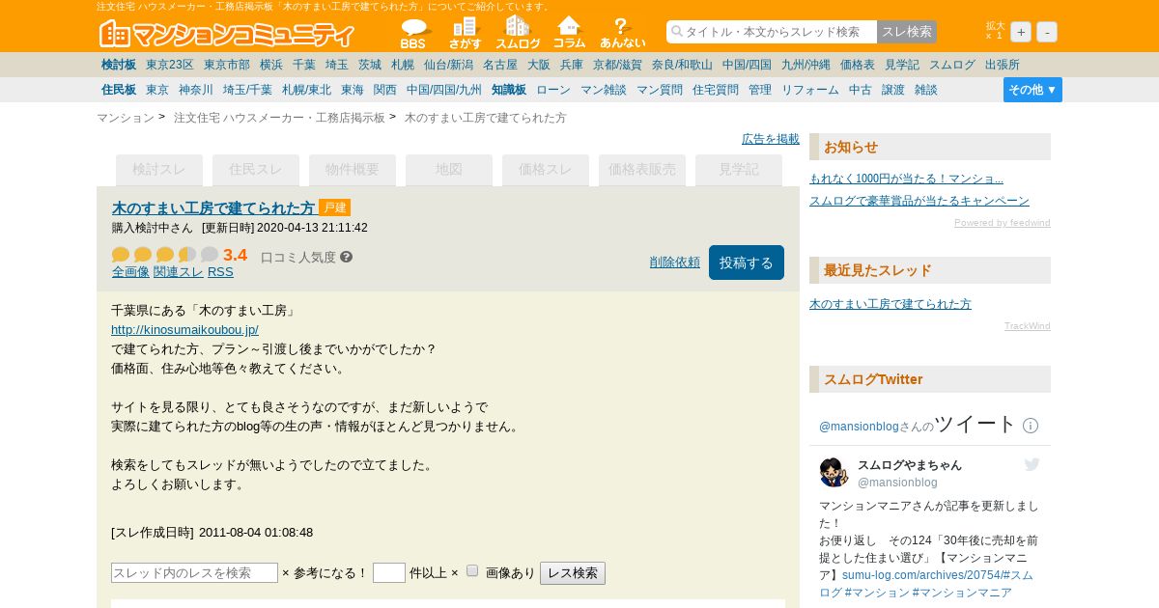Select 関西 in the 住民板 menu
The image size is (1159, 608).
(x=385, y=90)
